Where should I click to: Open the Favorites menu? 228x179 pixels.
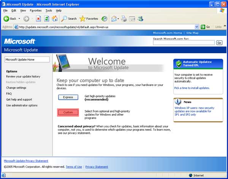coord(36,11)
